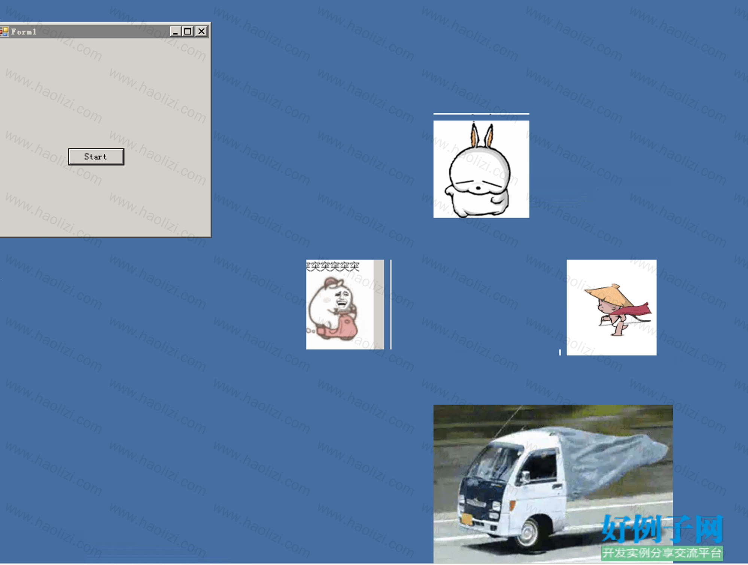The image size is (748, 565).
Task: Click the Start button in Form1
Action: pos(96,156)
